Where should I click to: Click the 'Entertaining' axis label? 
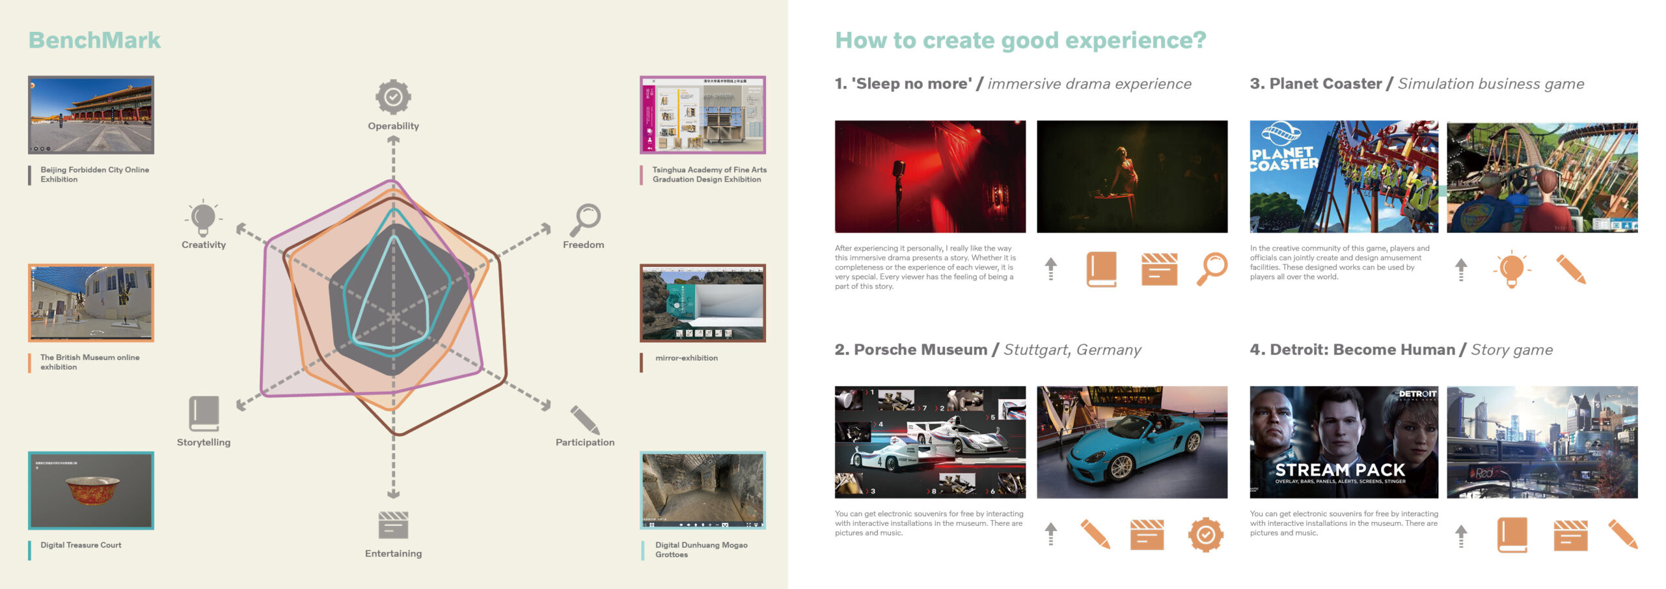(x=393, y=554)
